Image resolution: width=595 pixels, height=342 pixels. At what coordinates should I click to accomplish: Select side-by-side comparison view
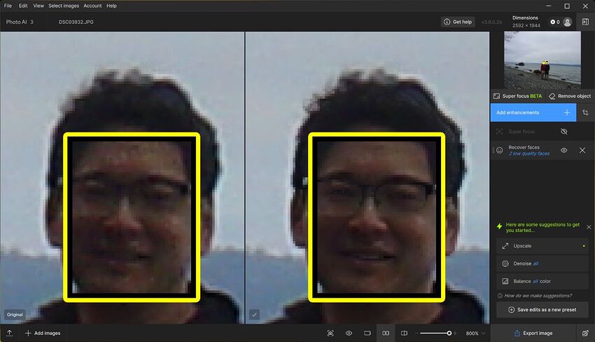click(x=385, y=333)
